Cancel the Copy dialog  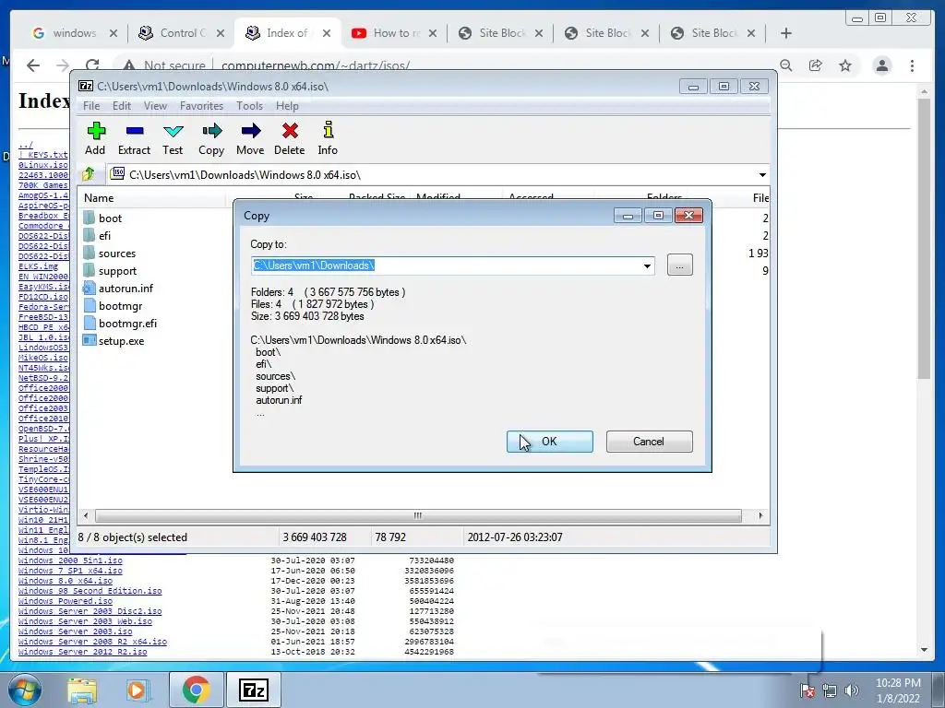click(649, 442)
